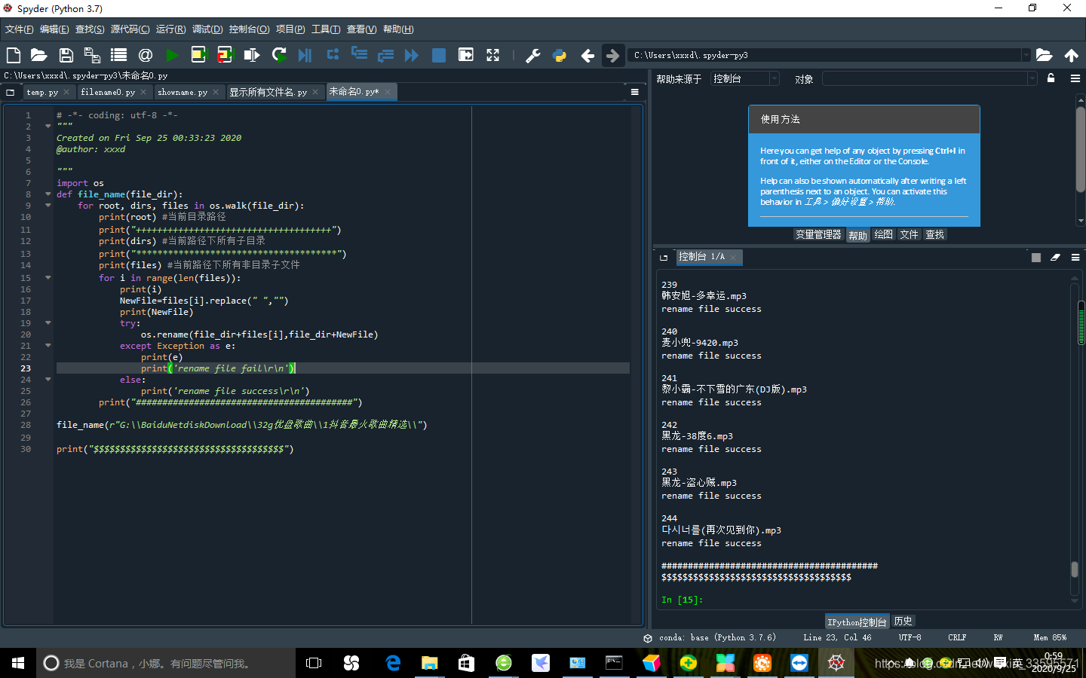Open the 文件(F) menu
Viewport: 1086px width, 678px height.
click(x=20, y=29)
